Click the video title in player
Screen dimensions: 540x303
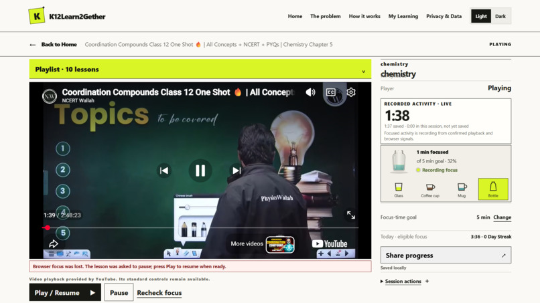click(x=178, y=92)
